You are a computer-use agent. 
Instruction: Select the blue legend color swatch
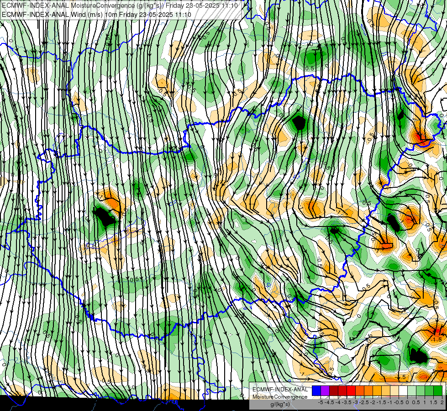pyautogui.click(x=316, y=391)
